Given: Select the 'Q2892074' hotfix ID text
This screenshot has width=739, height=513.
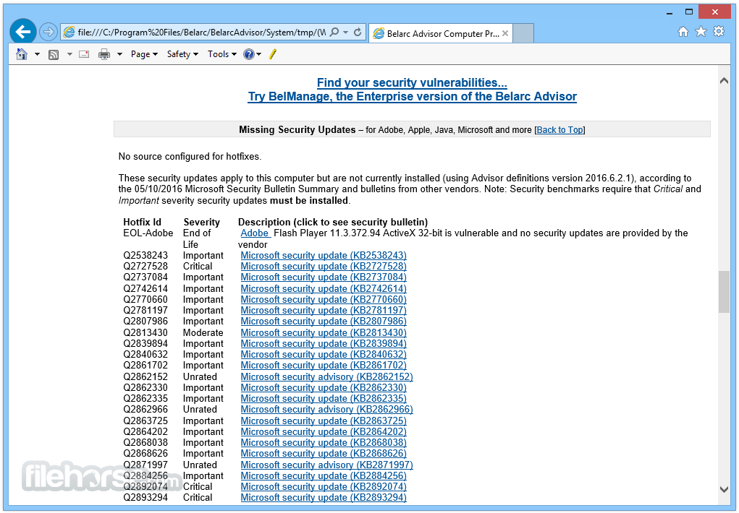Looking at the screenshot, I should [x=145, y=487].
